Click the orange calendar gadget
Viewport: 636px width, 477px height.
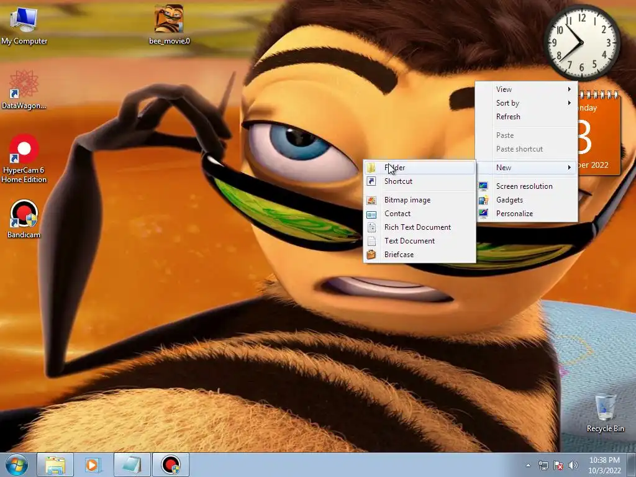coord(599,134)
